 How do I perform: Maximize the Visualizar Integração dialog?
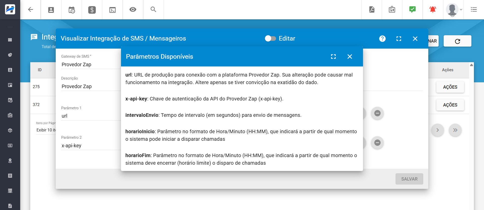(x=399, y=39)
